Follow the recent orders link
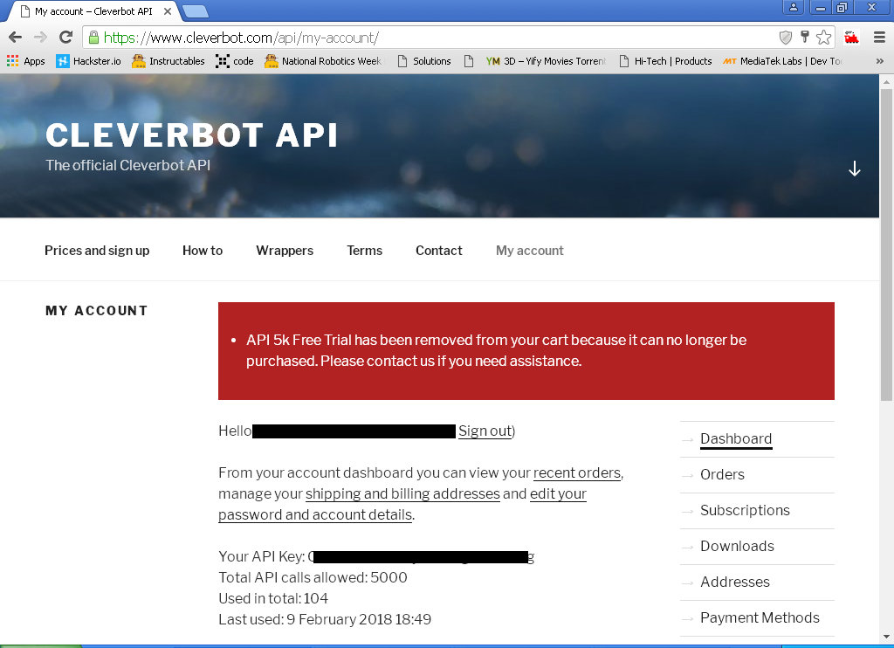 tap(577, 472)
